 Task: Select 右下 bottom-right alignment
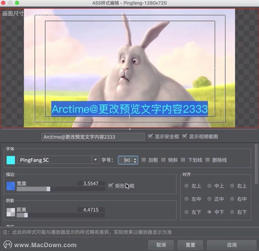click(232, 212)
